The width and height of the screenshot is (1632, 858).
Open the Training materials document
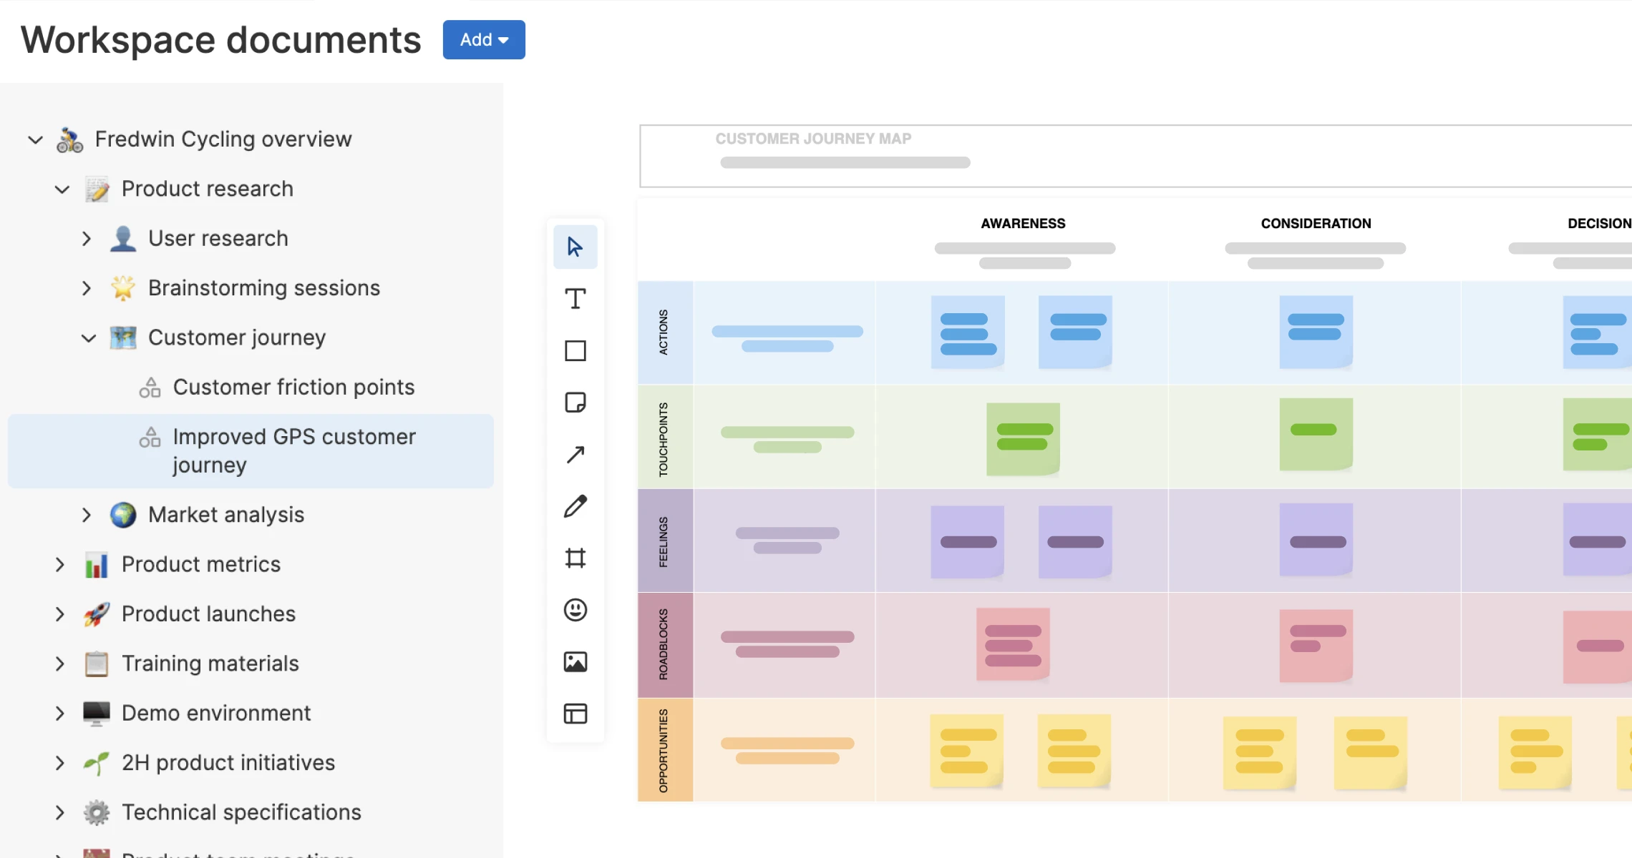click(210, 664)
